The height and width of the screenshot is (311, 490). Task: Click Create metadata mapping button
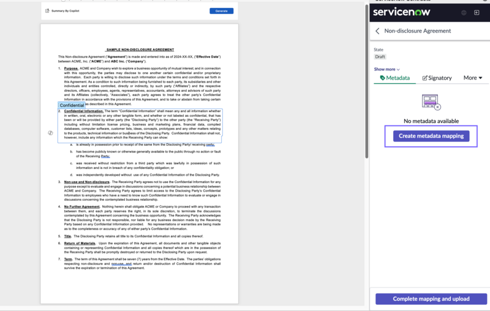click(x=431, y=136)
